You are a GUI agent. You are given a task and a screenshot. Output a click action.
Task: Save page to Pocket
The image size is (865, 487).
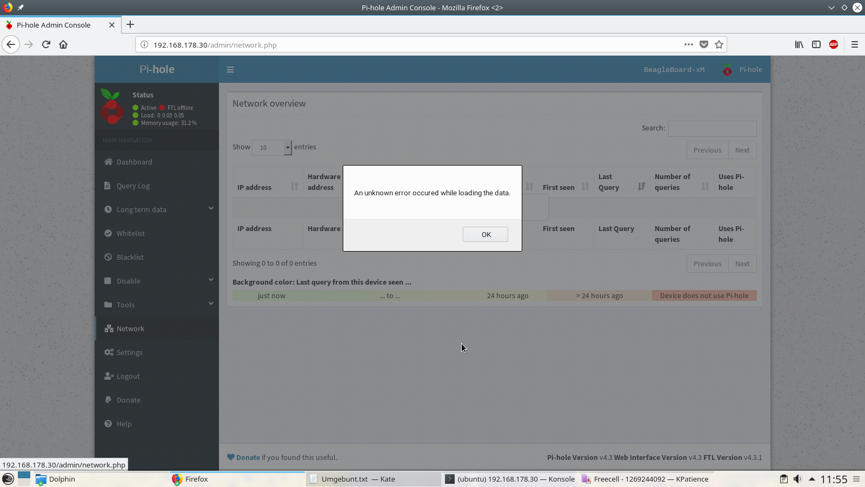pyautogui.click(x=704, y=44)
